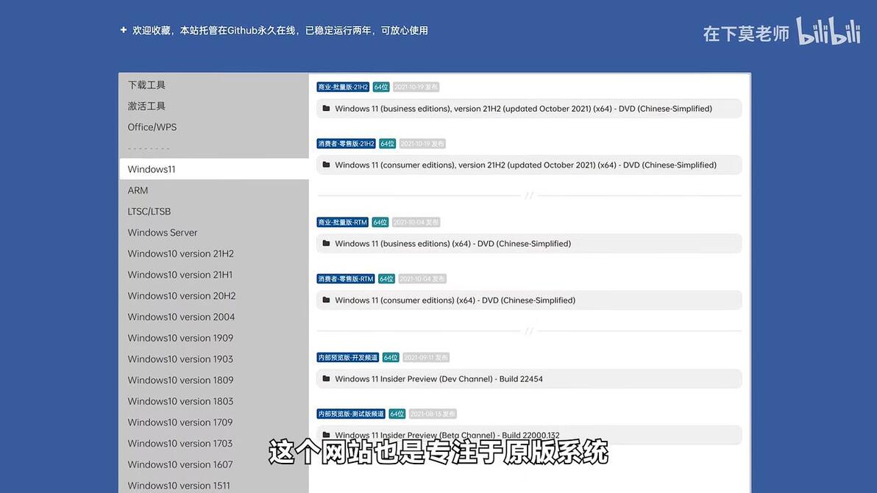Click folder icon for business editions 21H2

pos(326,108)
